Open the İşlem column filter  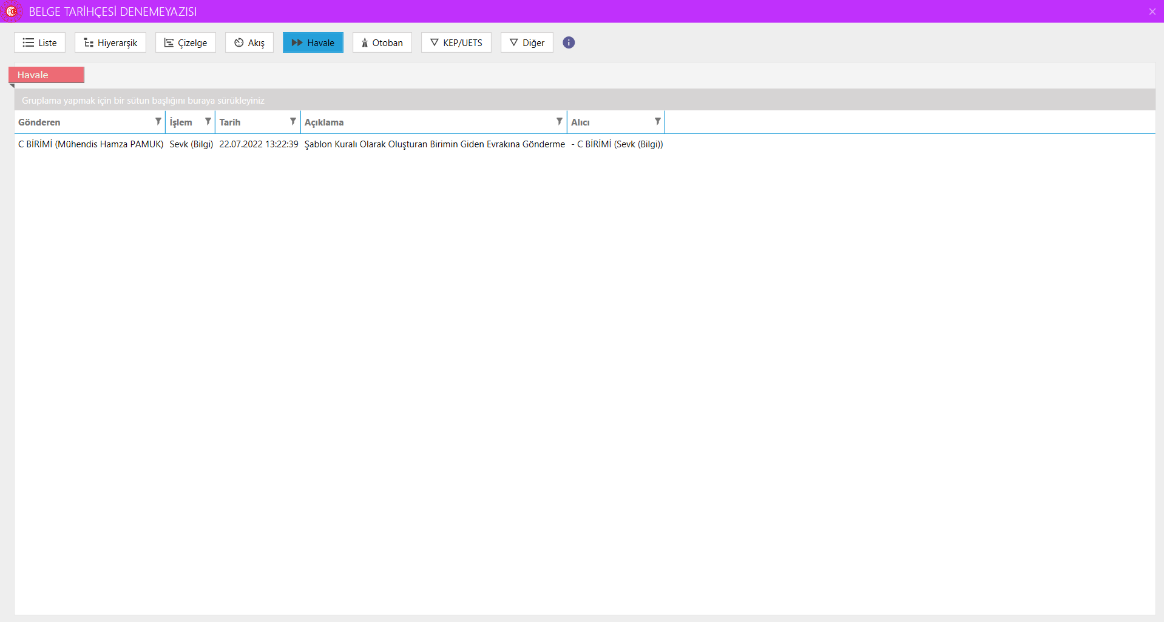click(208, 122)
